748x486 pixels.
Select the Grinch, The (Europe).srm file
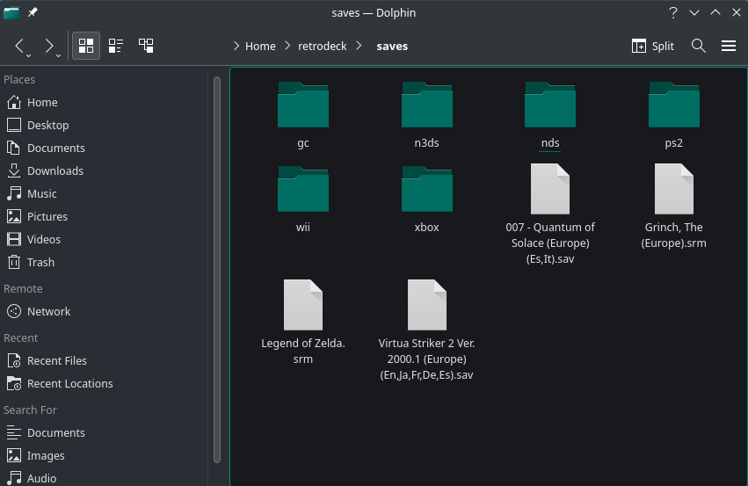coord(673,189)
